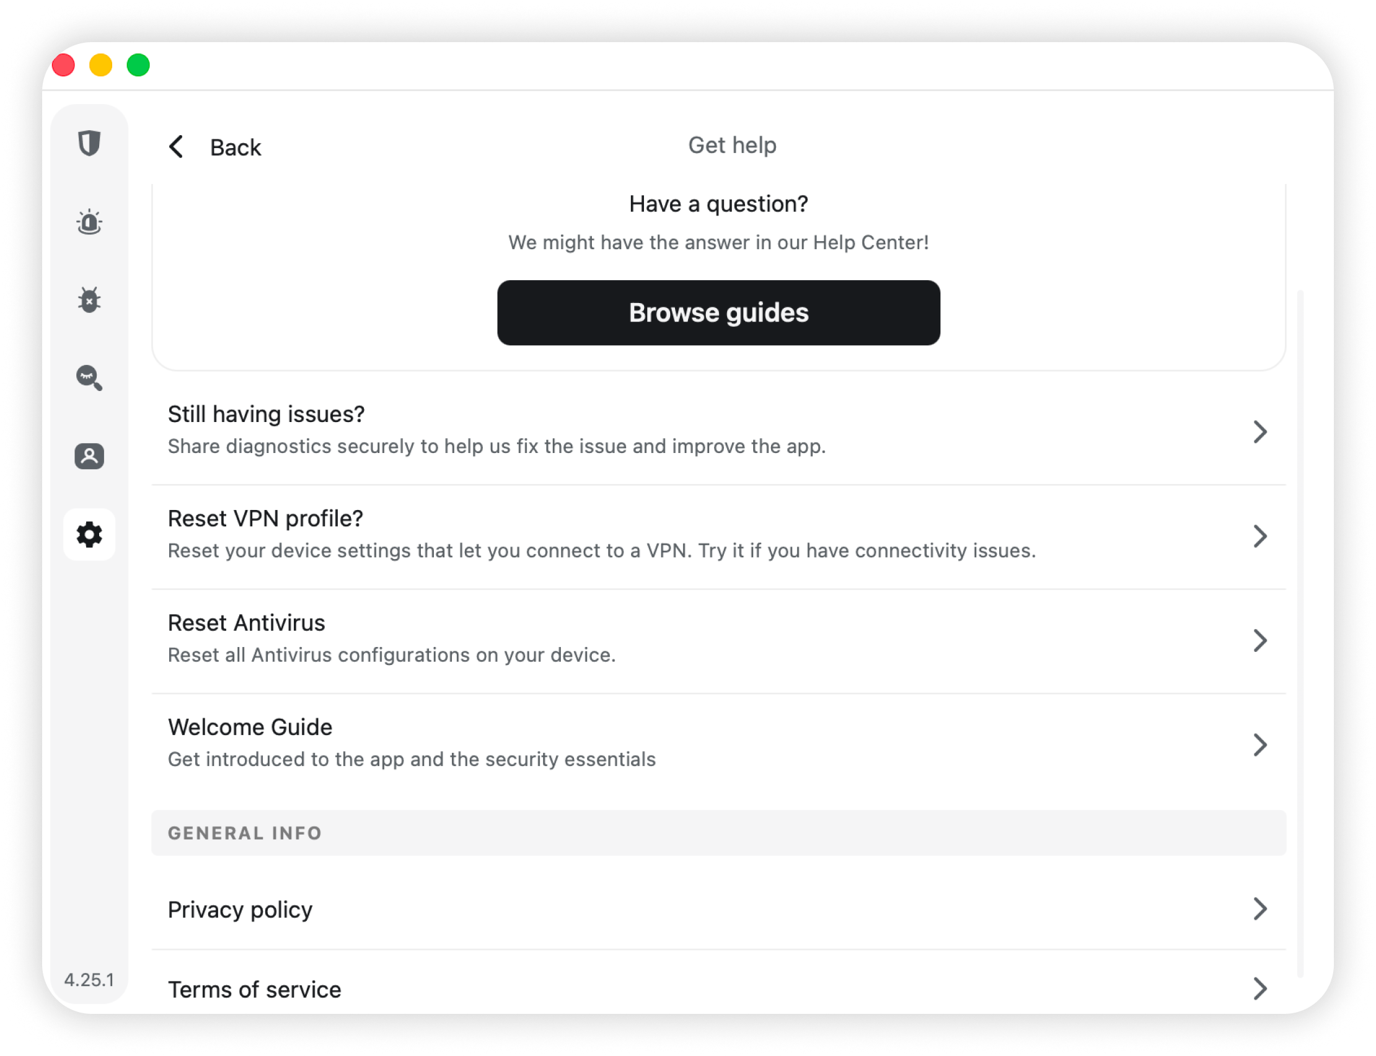Click the Back text link
1376x1056 pixels.
(x=236, y=147)
